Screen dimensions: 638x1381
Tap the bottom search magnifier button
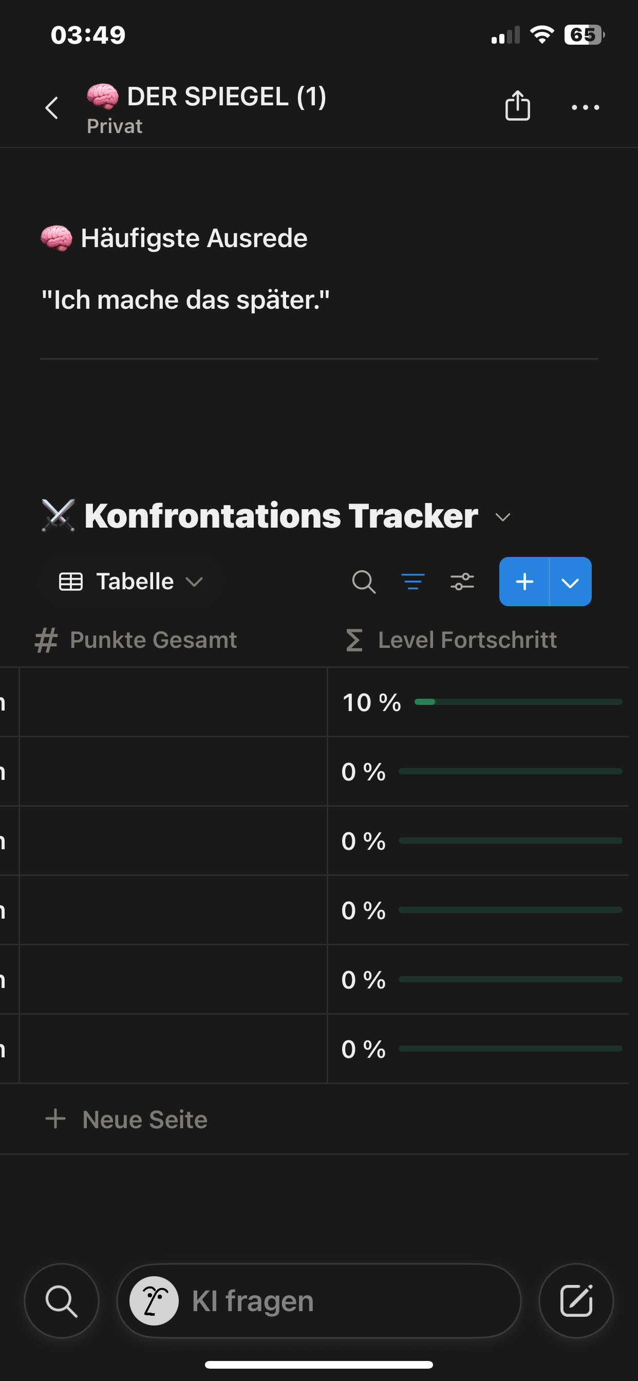[x=62, y=1301]
